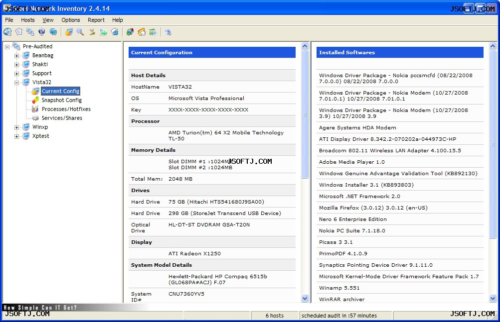The image size is (500, 322).
Task: Select the Beanbag host label
Action: pyautogui.click(x=43, y=55)
